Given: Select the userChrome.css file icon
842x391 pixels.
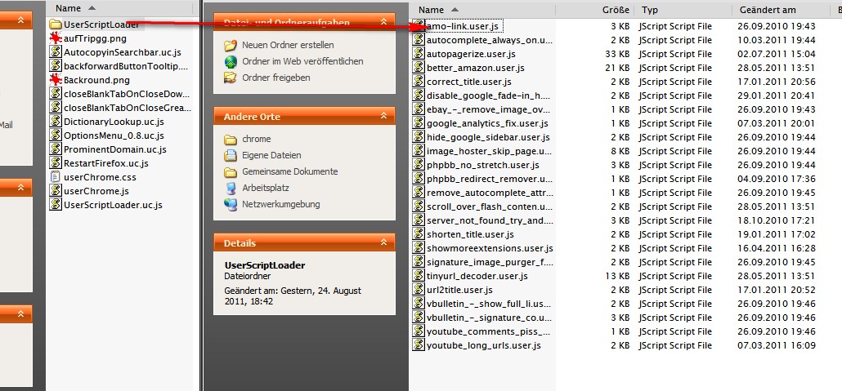Looking at the screenshot, I should 55,177.
